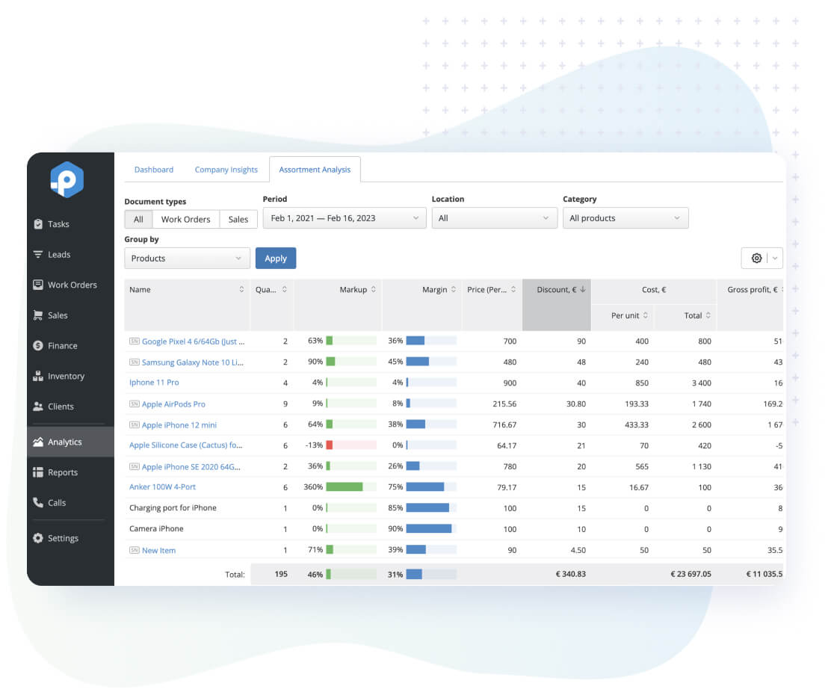Click the Apply button

(276, 258)
